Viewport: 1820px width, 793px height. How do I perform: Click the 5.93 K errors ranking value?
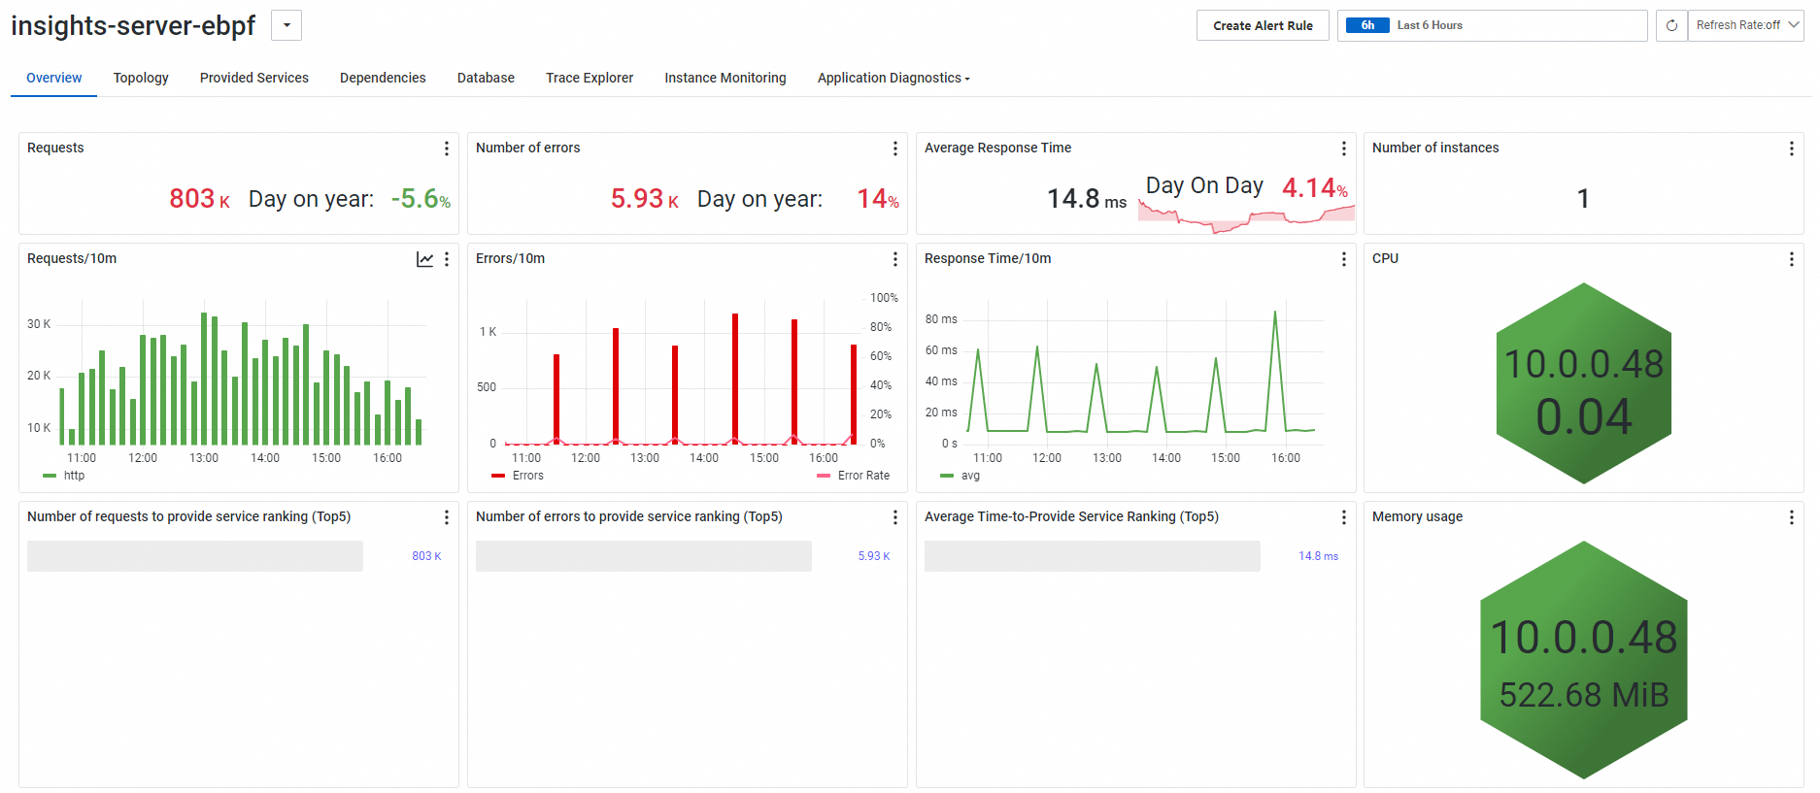(x=874, y=556)
